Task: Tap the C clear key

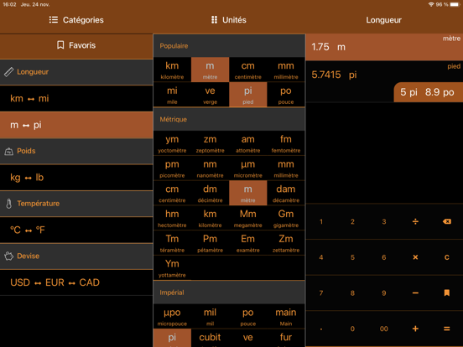Action: point(447,257)
